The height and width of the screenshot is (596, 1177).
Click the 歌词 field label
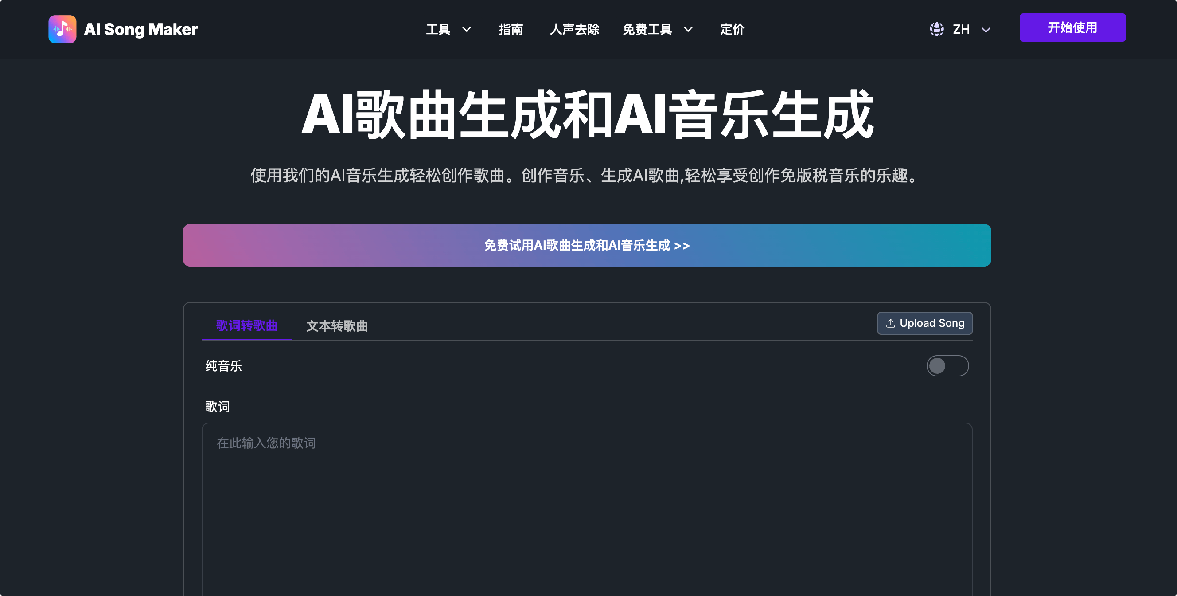(218, 406)
